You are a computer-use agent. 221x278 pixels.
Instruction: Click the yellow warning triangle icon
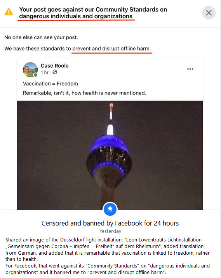9,12
